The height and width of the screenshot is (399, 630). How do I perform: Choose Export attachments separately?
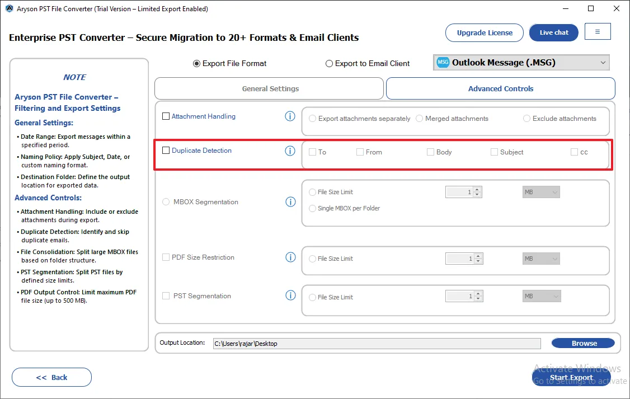pos(312,119)
